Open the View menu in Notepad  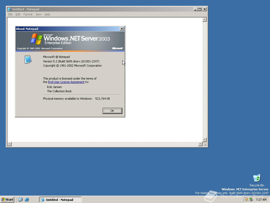(x=38, y=14)
